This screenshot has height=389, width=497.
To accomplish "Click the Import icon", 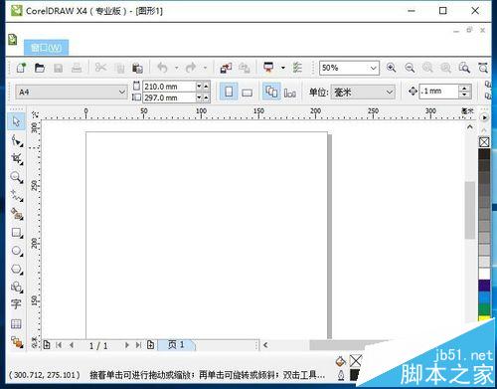I will pyautogui.click(x=226, y=68).
